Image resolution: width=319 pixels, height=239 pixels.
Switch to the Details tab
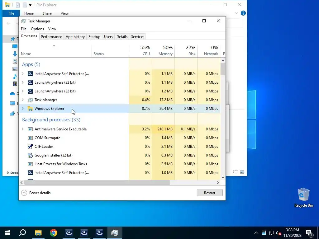tap(122, 37)
